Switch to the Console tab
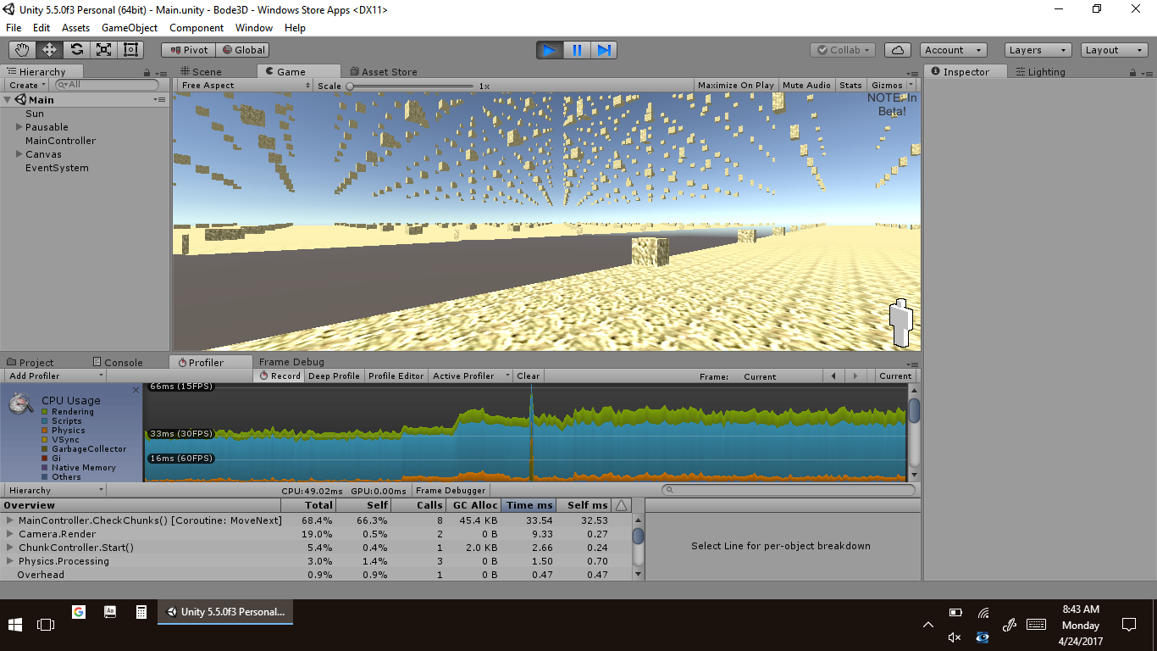Image resolution: width=1157 pixels, height=651 pixels. pos(117,363)
